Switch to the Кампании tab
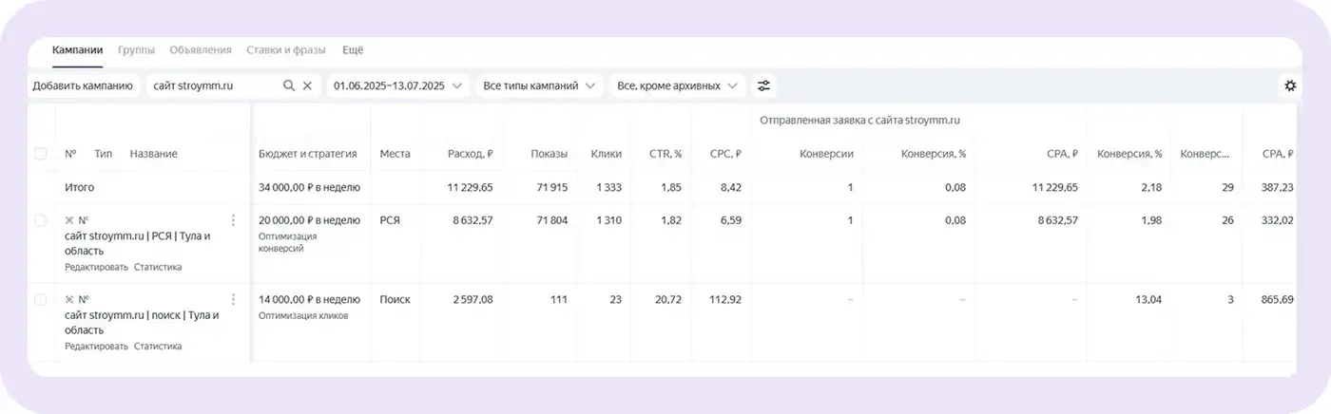The height and width of the screenshot is (414, 1331). [78, 50]
